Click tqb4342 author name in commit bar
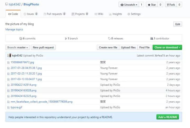This screenshot has width=190, height=128. point(17,56)
